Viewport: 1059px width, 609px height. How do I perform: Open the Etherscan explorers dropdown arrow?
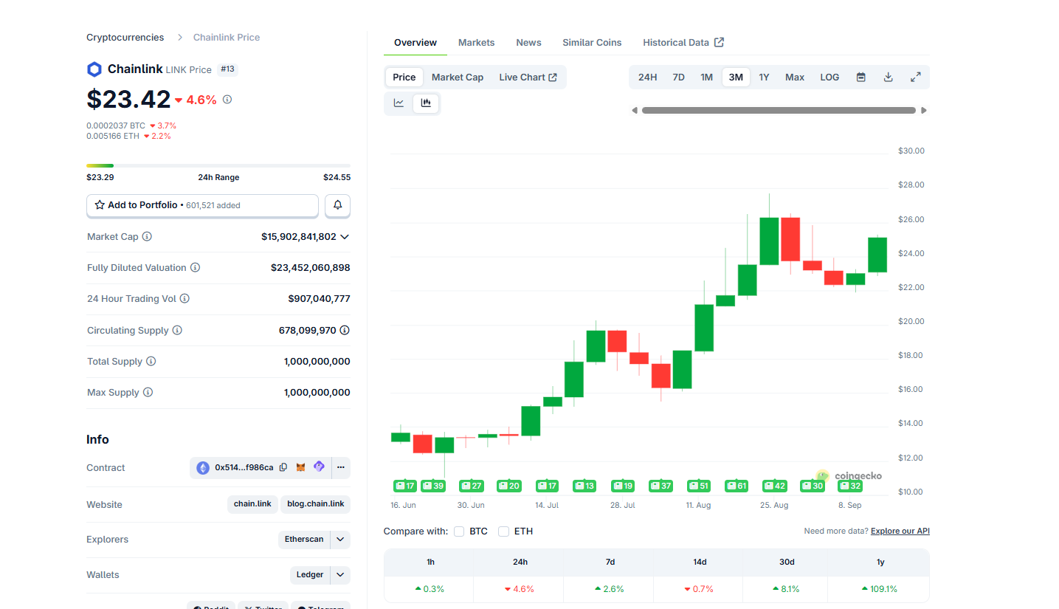click(x=340, y=540)
